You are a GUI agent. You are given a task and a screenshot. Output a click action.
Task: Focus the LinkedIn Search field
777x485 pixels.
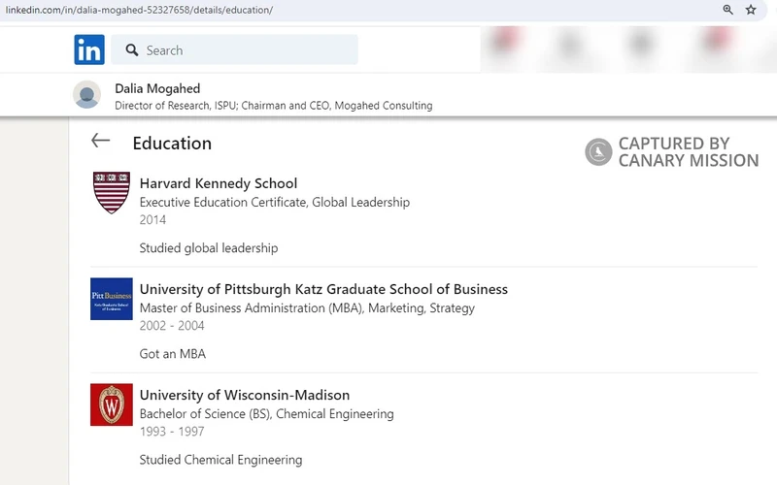(234, 49)
